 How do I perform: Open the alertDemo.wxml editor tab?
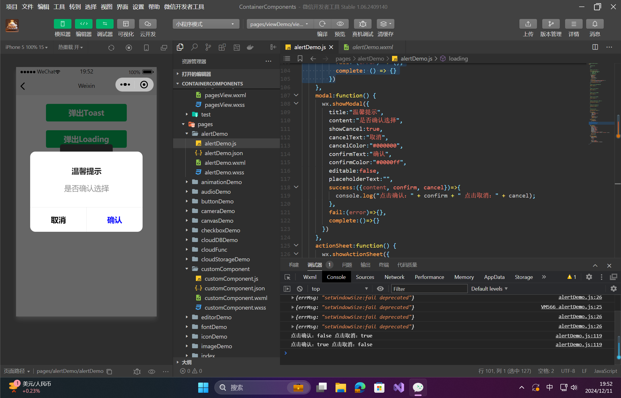[x=372, y=47]
